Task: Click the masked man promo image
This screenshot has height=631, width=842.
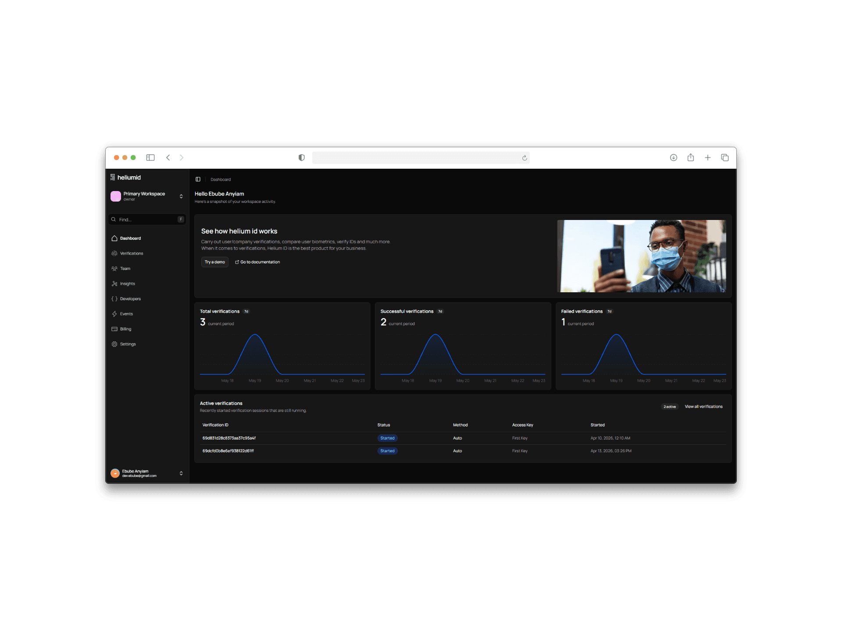Action: (642, 256)
